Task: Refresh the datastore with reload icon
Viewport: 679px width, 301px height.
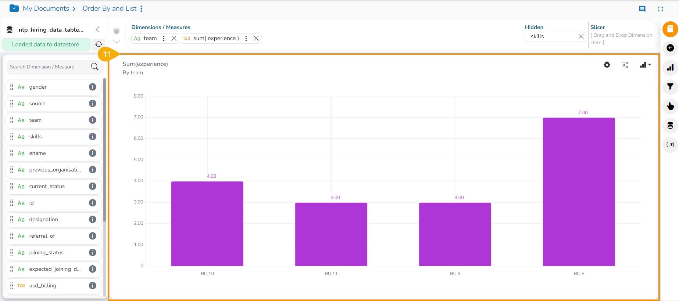Action: [x=99, y=44]
